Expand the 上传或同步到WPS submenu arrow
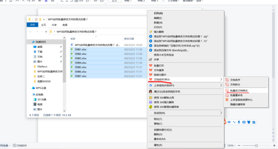 click(x=221, y=85)
